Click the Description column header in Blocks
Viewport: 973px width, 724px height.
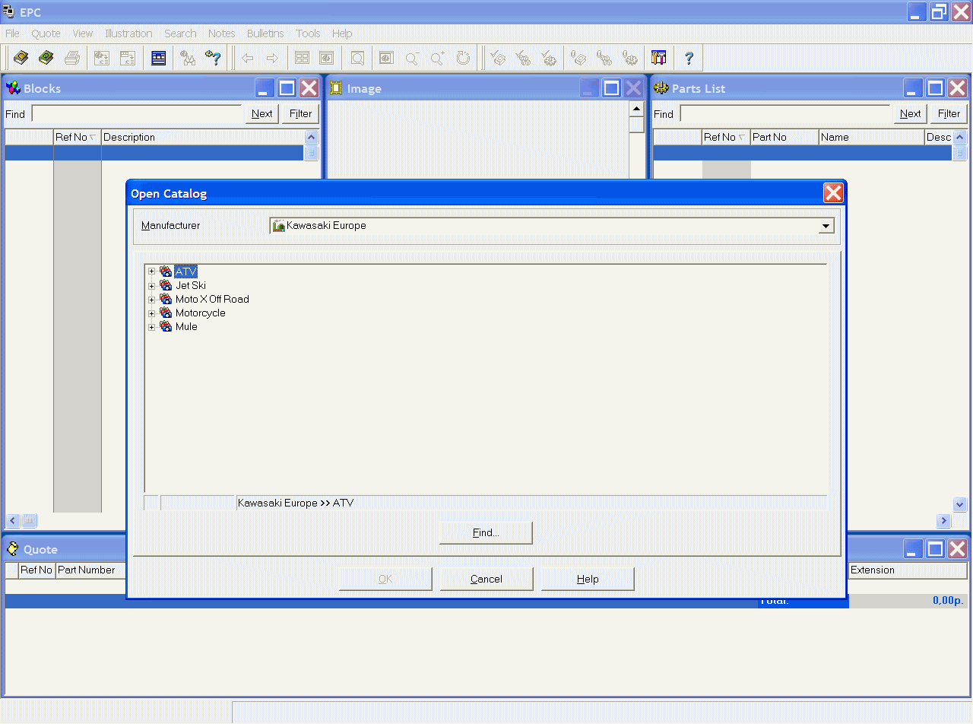point(202,138)
